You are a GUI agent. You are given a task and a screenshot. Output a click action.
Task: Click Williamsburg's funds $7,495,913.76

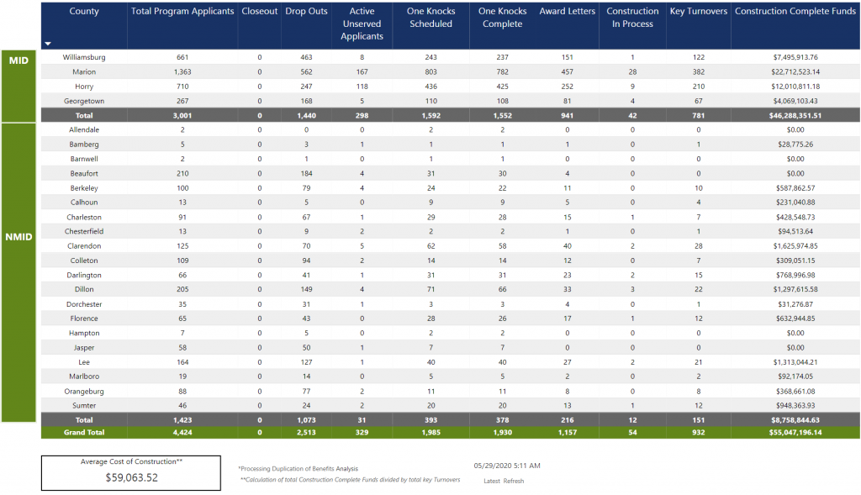[795, 57]
